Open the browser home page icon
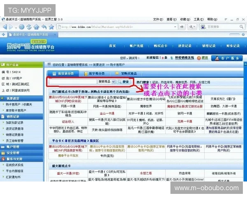This screenshot has width=247, height=198. (36, 27)
